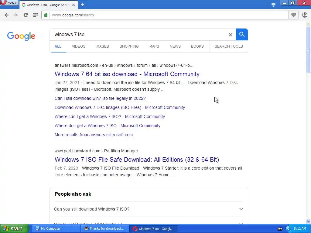Open the tab menu icon in title bar
Viewport: 311px width, 233px height.
pos(273,5)
